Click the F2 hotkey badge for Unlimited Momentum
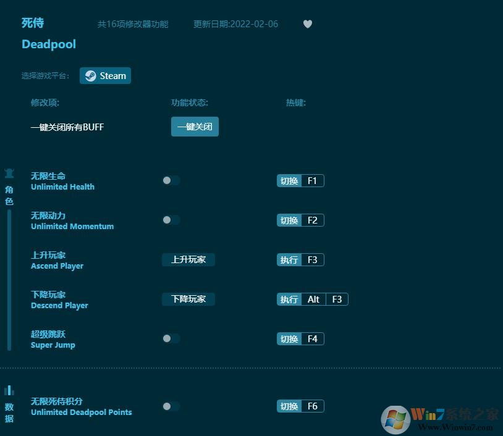This screenshot has height=436, width=503. 312,220
